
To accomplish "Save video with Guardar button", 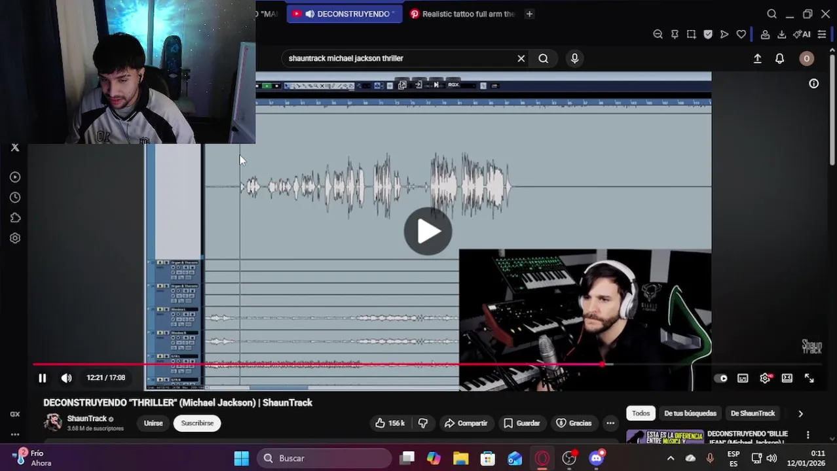I will click(521, 423).
